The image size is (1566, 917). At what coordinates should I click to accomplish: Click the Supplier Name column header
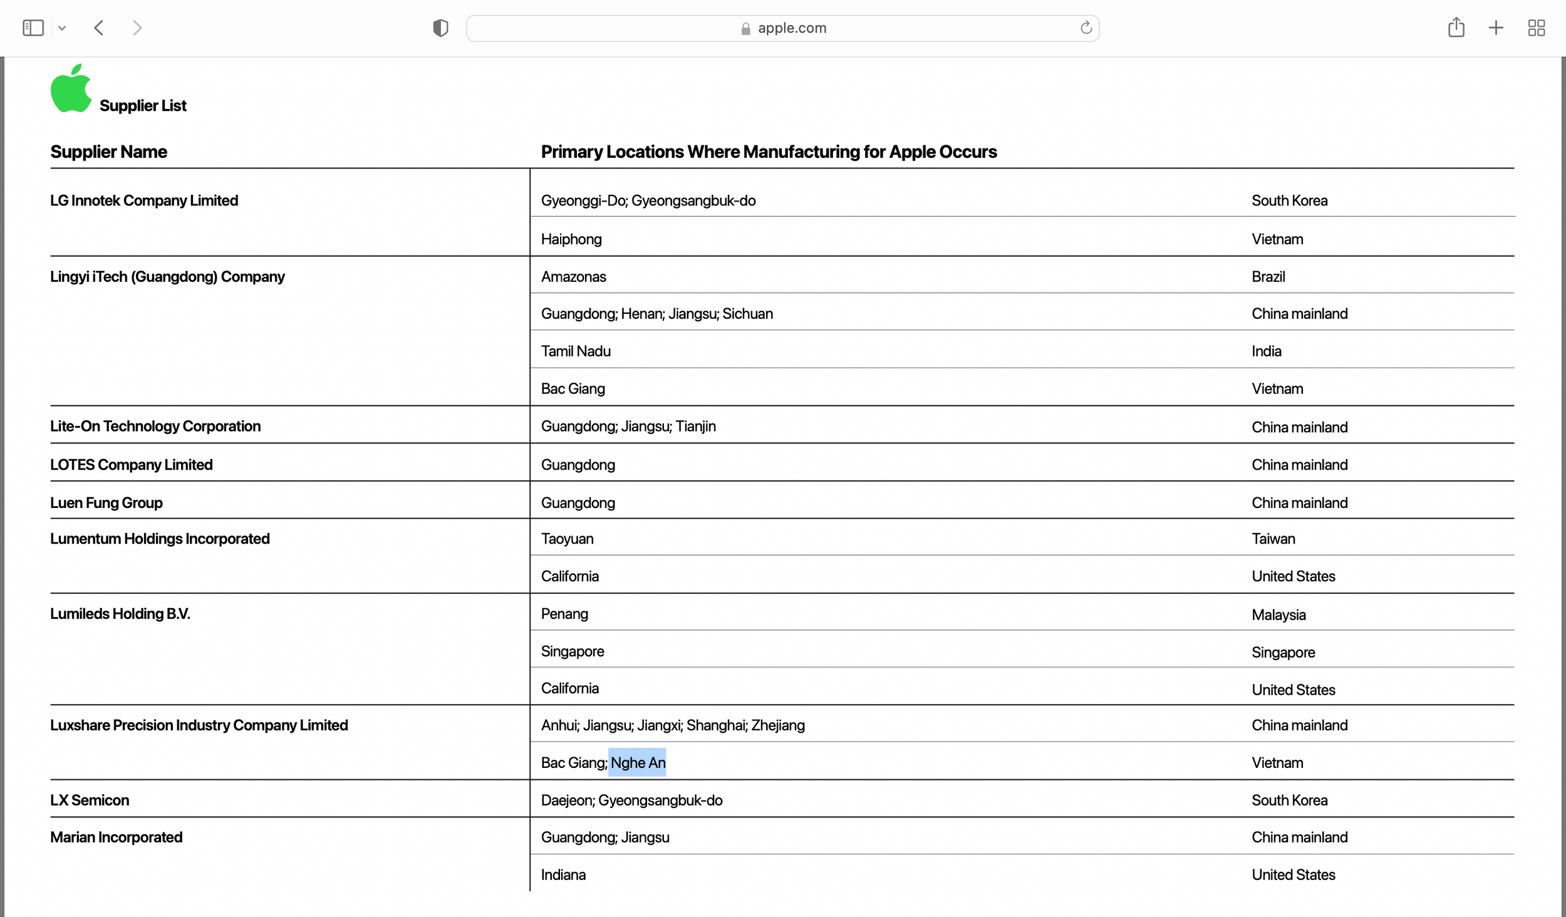pos(108,151)
